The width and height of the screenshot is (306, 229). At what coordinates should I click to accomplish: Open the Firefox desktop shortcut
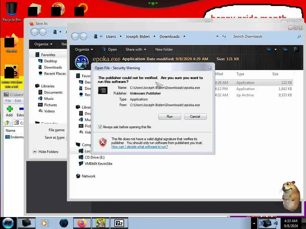pyautogui.click(x=11, y=43)
